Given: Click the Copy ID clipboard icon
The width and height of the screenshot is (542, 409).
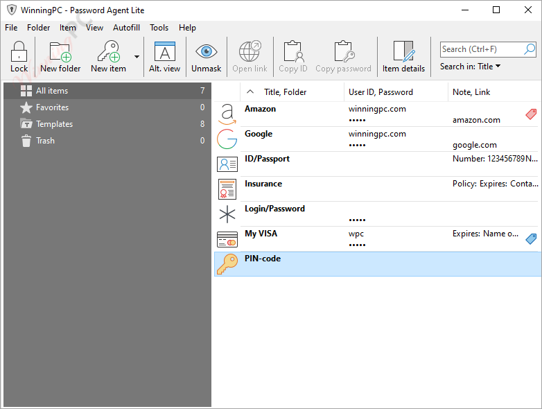Looking at the screenshot, I should (293, 51).
